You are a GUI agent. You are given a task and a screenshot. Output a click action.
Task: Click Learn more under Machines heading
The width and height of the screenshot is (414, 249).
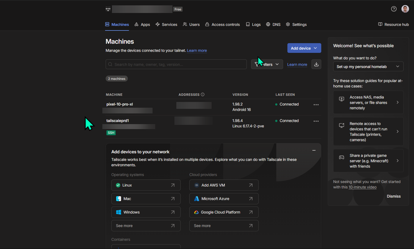click(197, 50)
